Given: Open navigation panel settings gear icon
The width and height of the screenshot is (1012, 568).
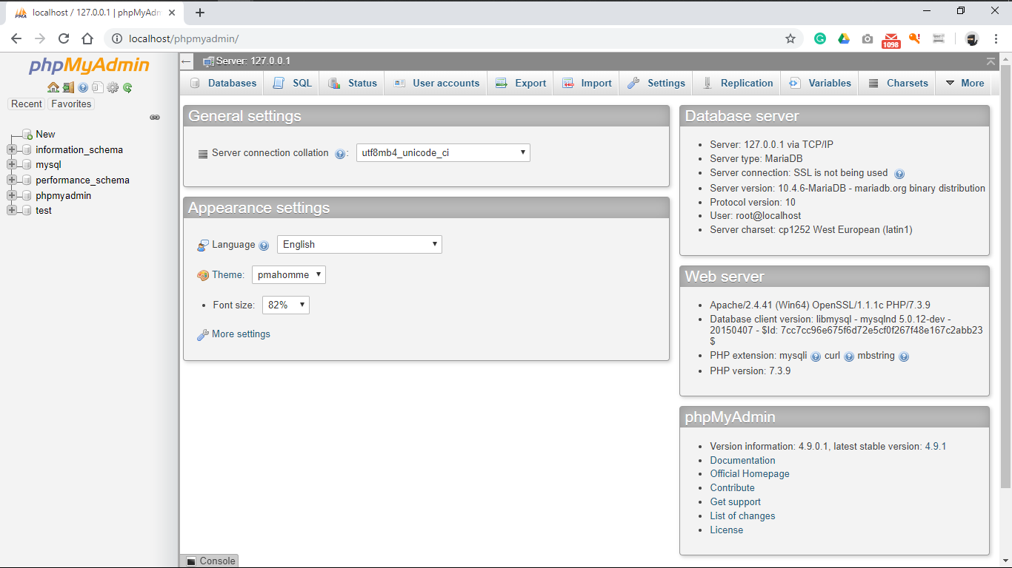Looking at the screenshot, I should (x=113, y=87).
